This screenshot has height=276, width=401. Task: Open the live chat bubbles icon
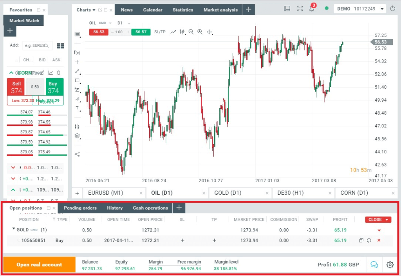click(x=374, y=265)
